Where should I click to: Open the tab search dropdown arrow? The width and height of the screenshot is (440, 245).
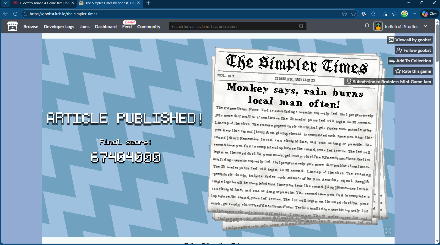coord(5,3)
